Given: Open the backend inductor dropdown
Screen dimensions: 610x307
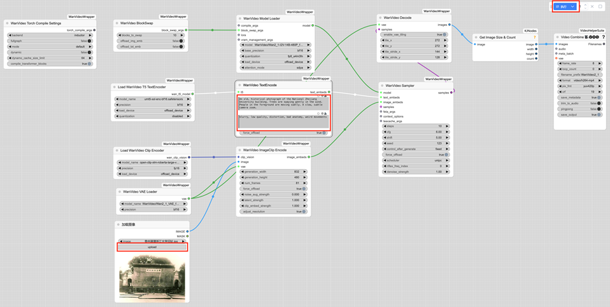Looking at the screenshot, I should [50, 36].
